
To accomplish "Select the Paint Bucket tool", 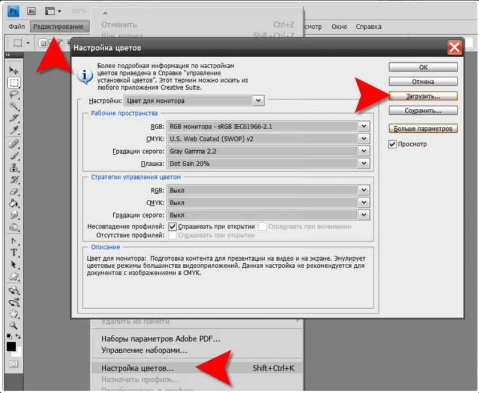I will point(13,203).
